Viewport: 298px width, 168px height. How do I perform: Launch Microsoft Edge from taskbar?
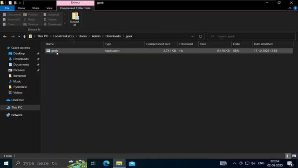pyautogui.click(x=106, y=163)
